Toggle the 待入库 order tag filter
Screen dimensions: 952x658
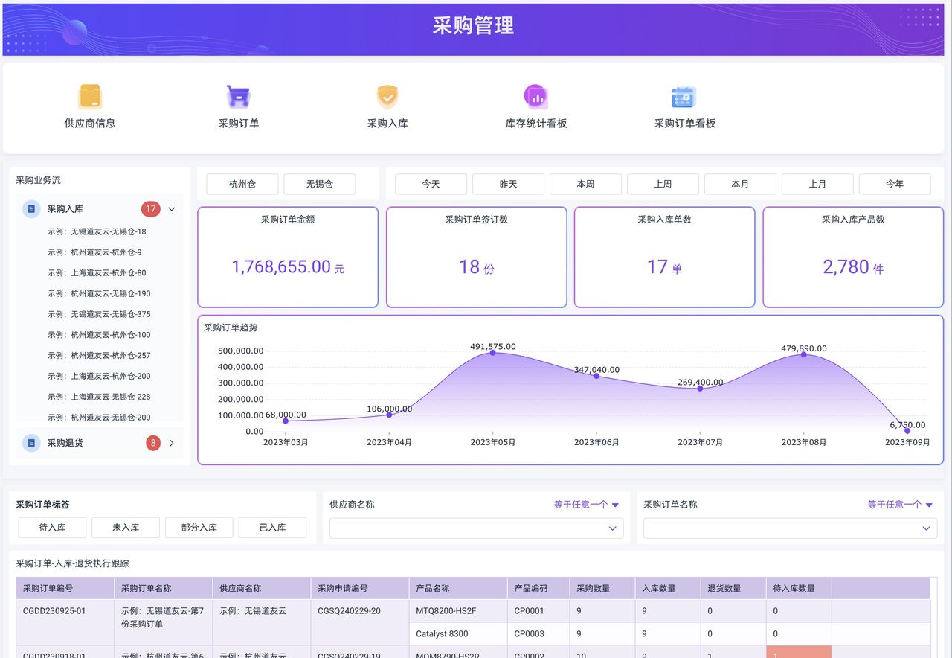click(52, 527)
